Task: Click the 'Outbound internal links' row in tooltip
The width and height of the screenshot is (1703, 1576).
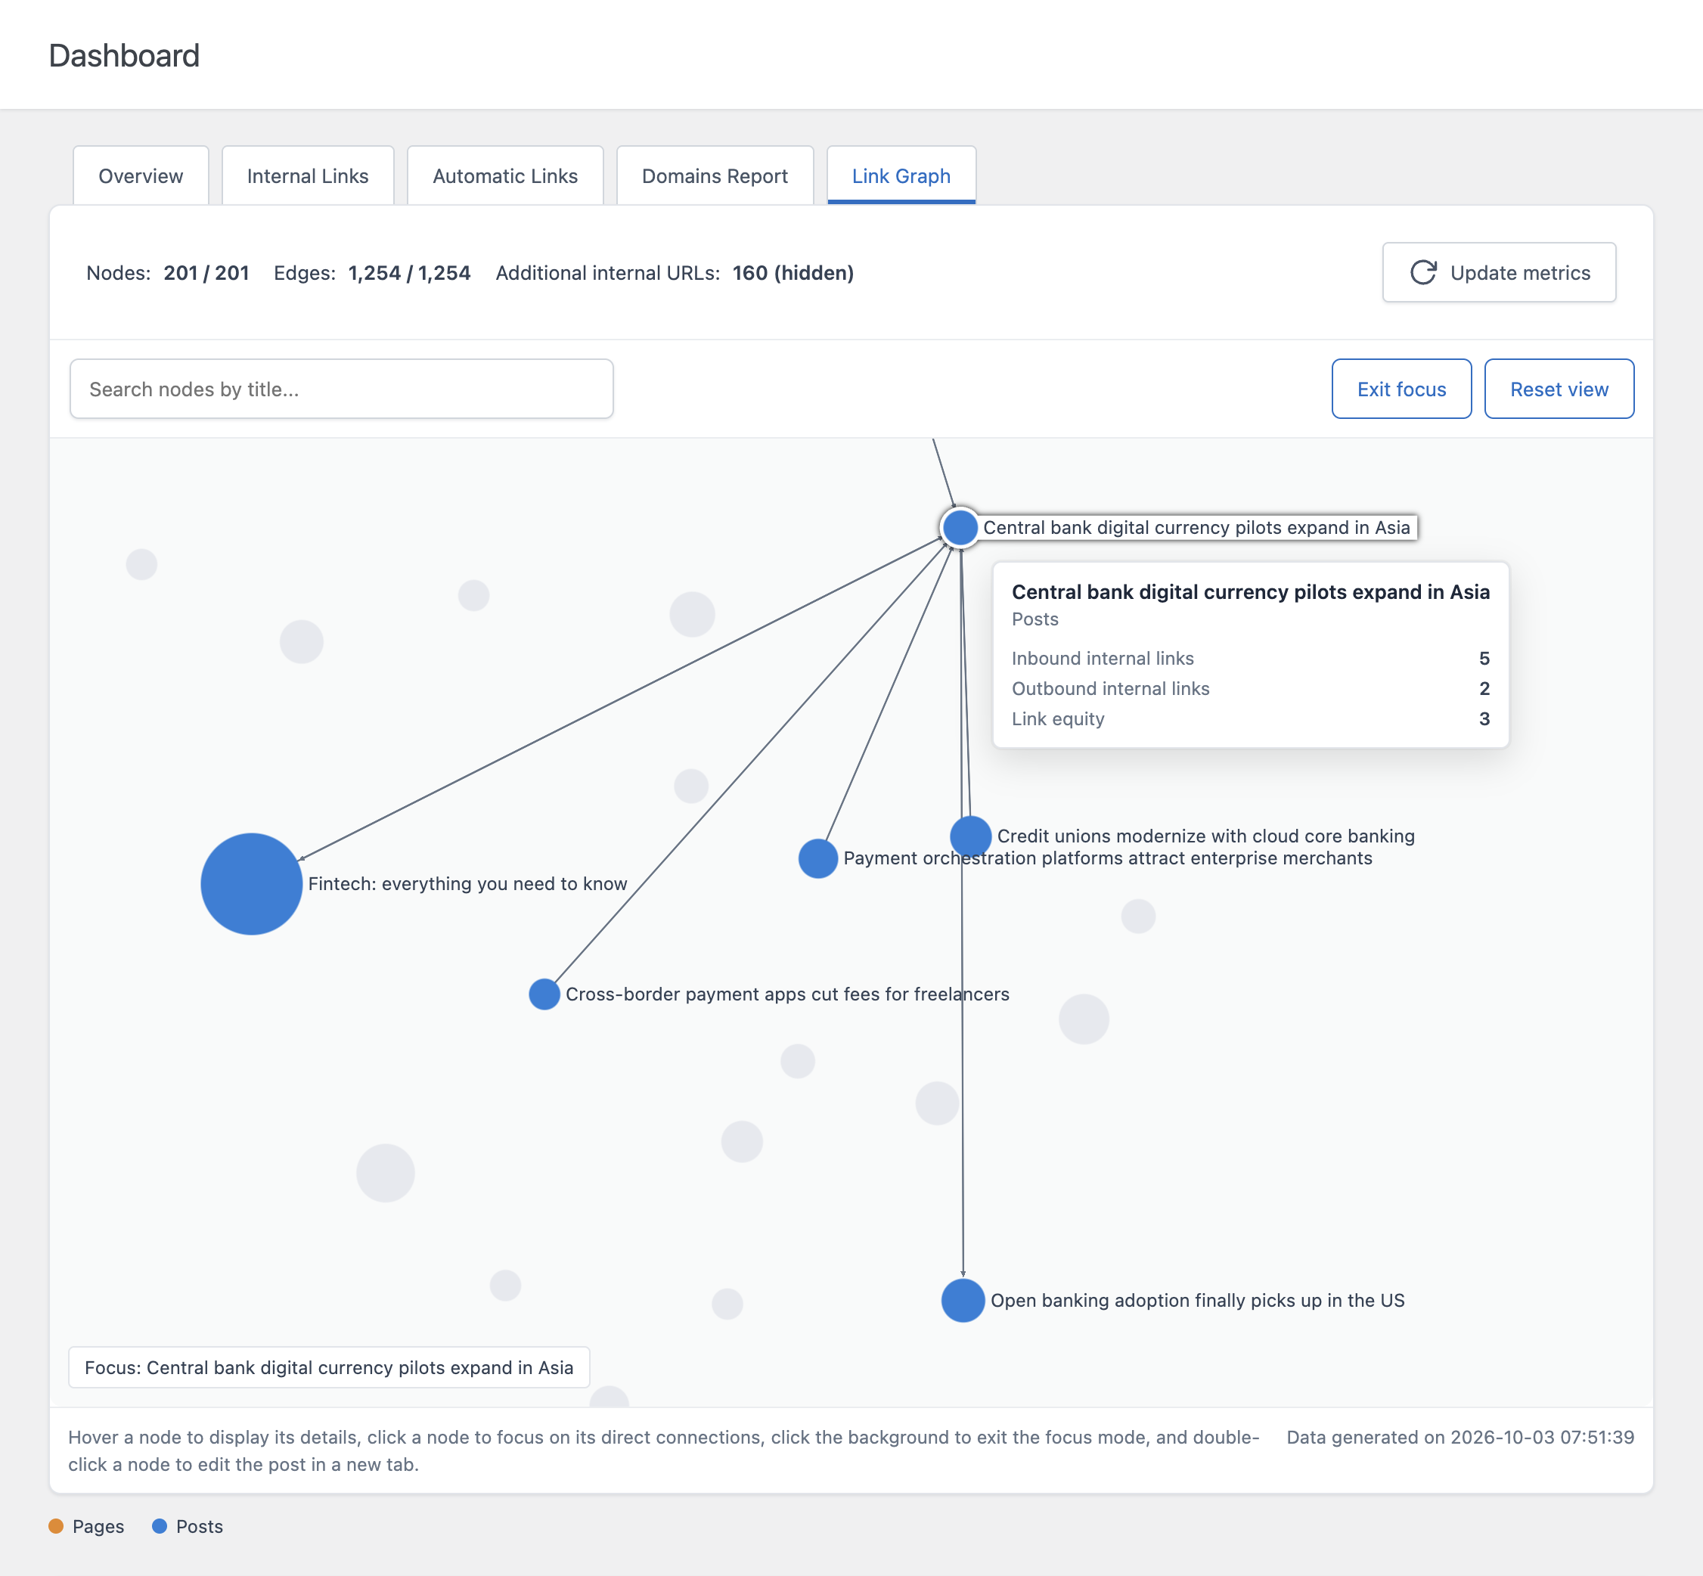Action: point(1250,688)
